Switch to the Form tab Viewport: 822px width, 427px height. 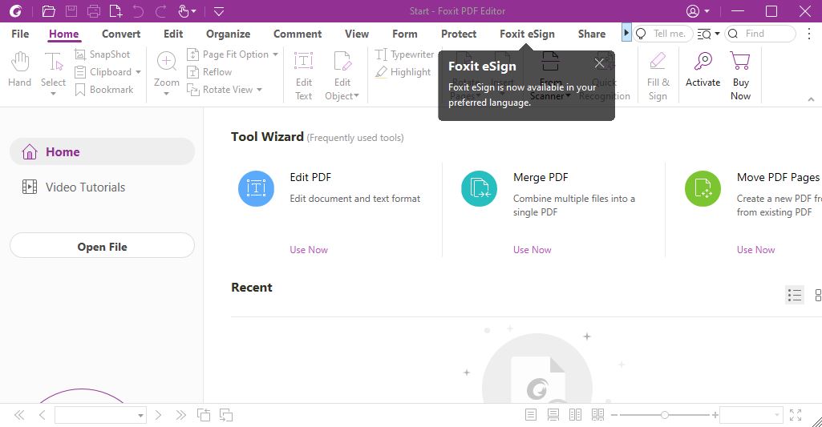pos(405,34)
